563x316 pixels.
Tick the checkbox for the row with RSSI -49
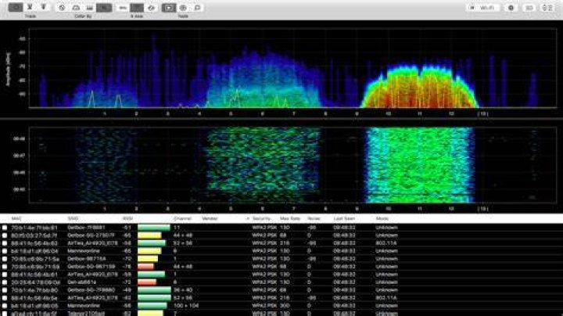5,290
